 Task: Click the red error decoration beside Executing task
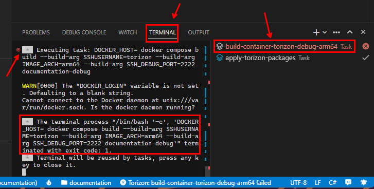18,50
